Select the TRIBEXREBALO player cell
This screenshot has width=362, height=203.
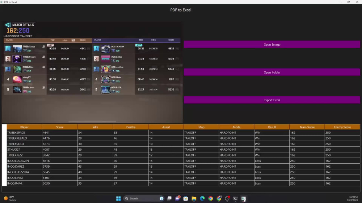tap(24, 138)
